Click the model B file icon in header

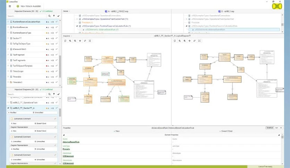219,11
